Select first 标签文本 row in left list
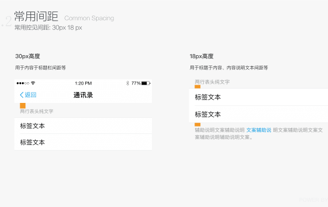Screen dimensions: 328x207 83,126
